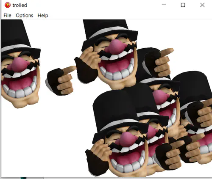Click the pink nose of the leftmost Wario
This screenshot has height=179, width=212.
point(18,65)
